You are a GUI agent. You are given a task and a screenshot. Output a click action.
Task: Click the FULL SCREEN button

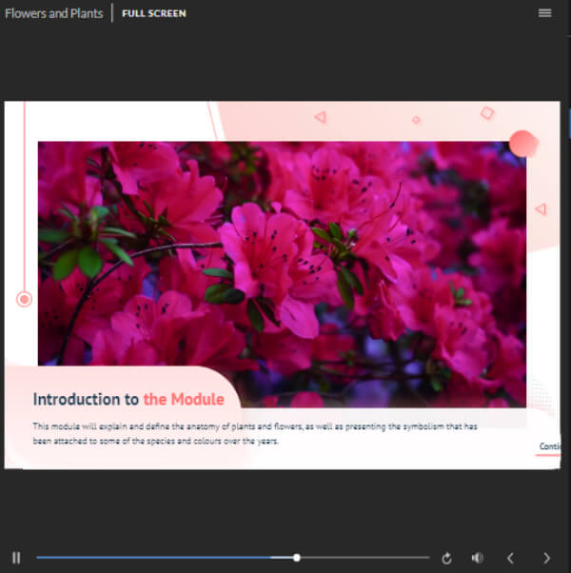tap(154, 13)
